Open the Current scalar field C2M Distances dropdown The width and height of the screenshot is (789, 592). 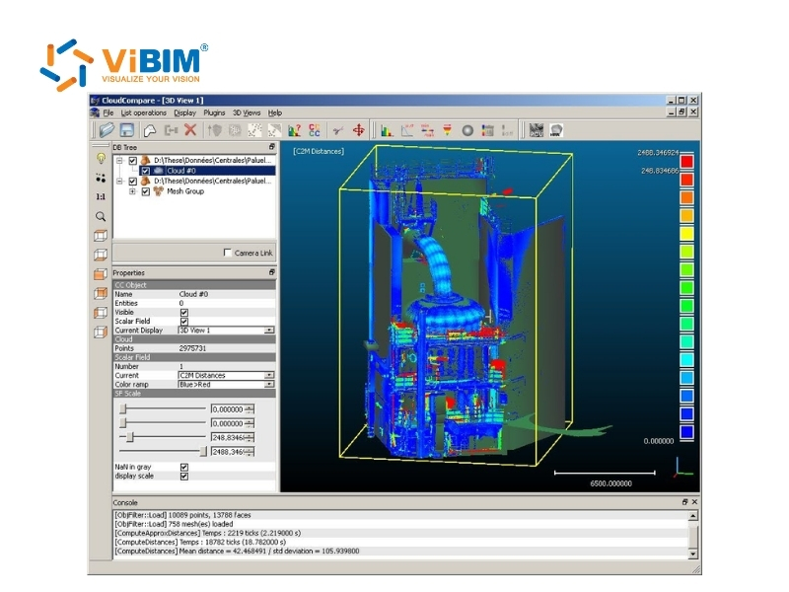coord(268,375)
